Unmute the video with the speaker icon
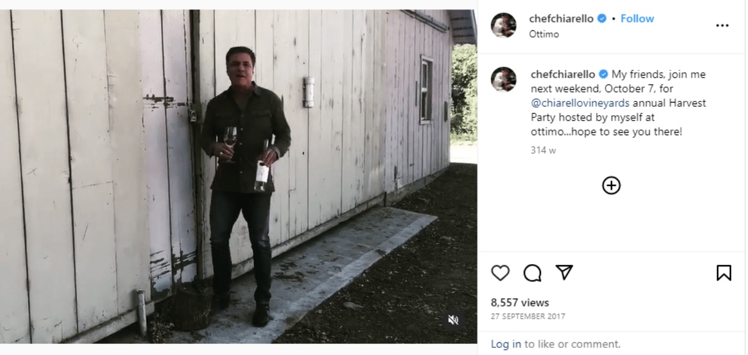 pos(453,320)
